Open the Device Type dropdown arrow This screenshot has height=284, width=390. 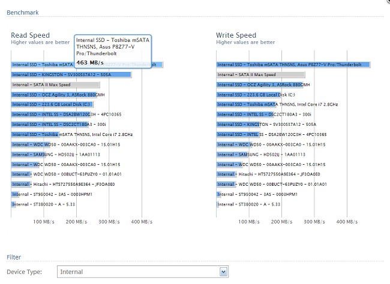(x=223, y=271)
